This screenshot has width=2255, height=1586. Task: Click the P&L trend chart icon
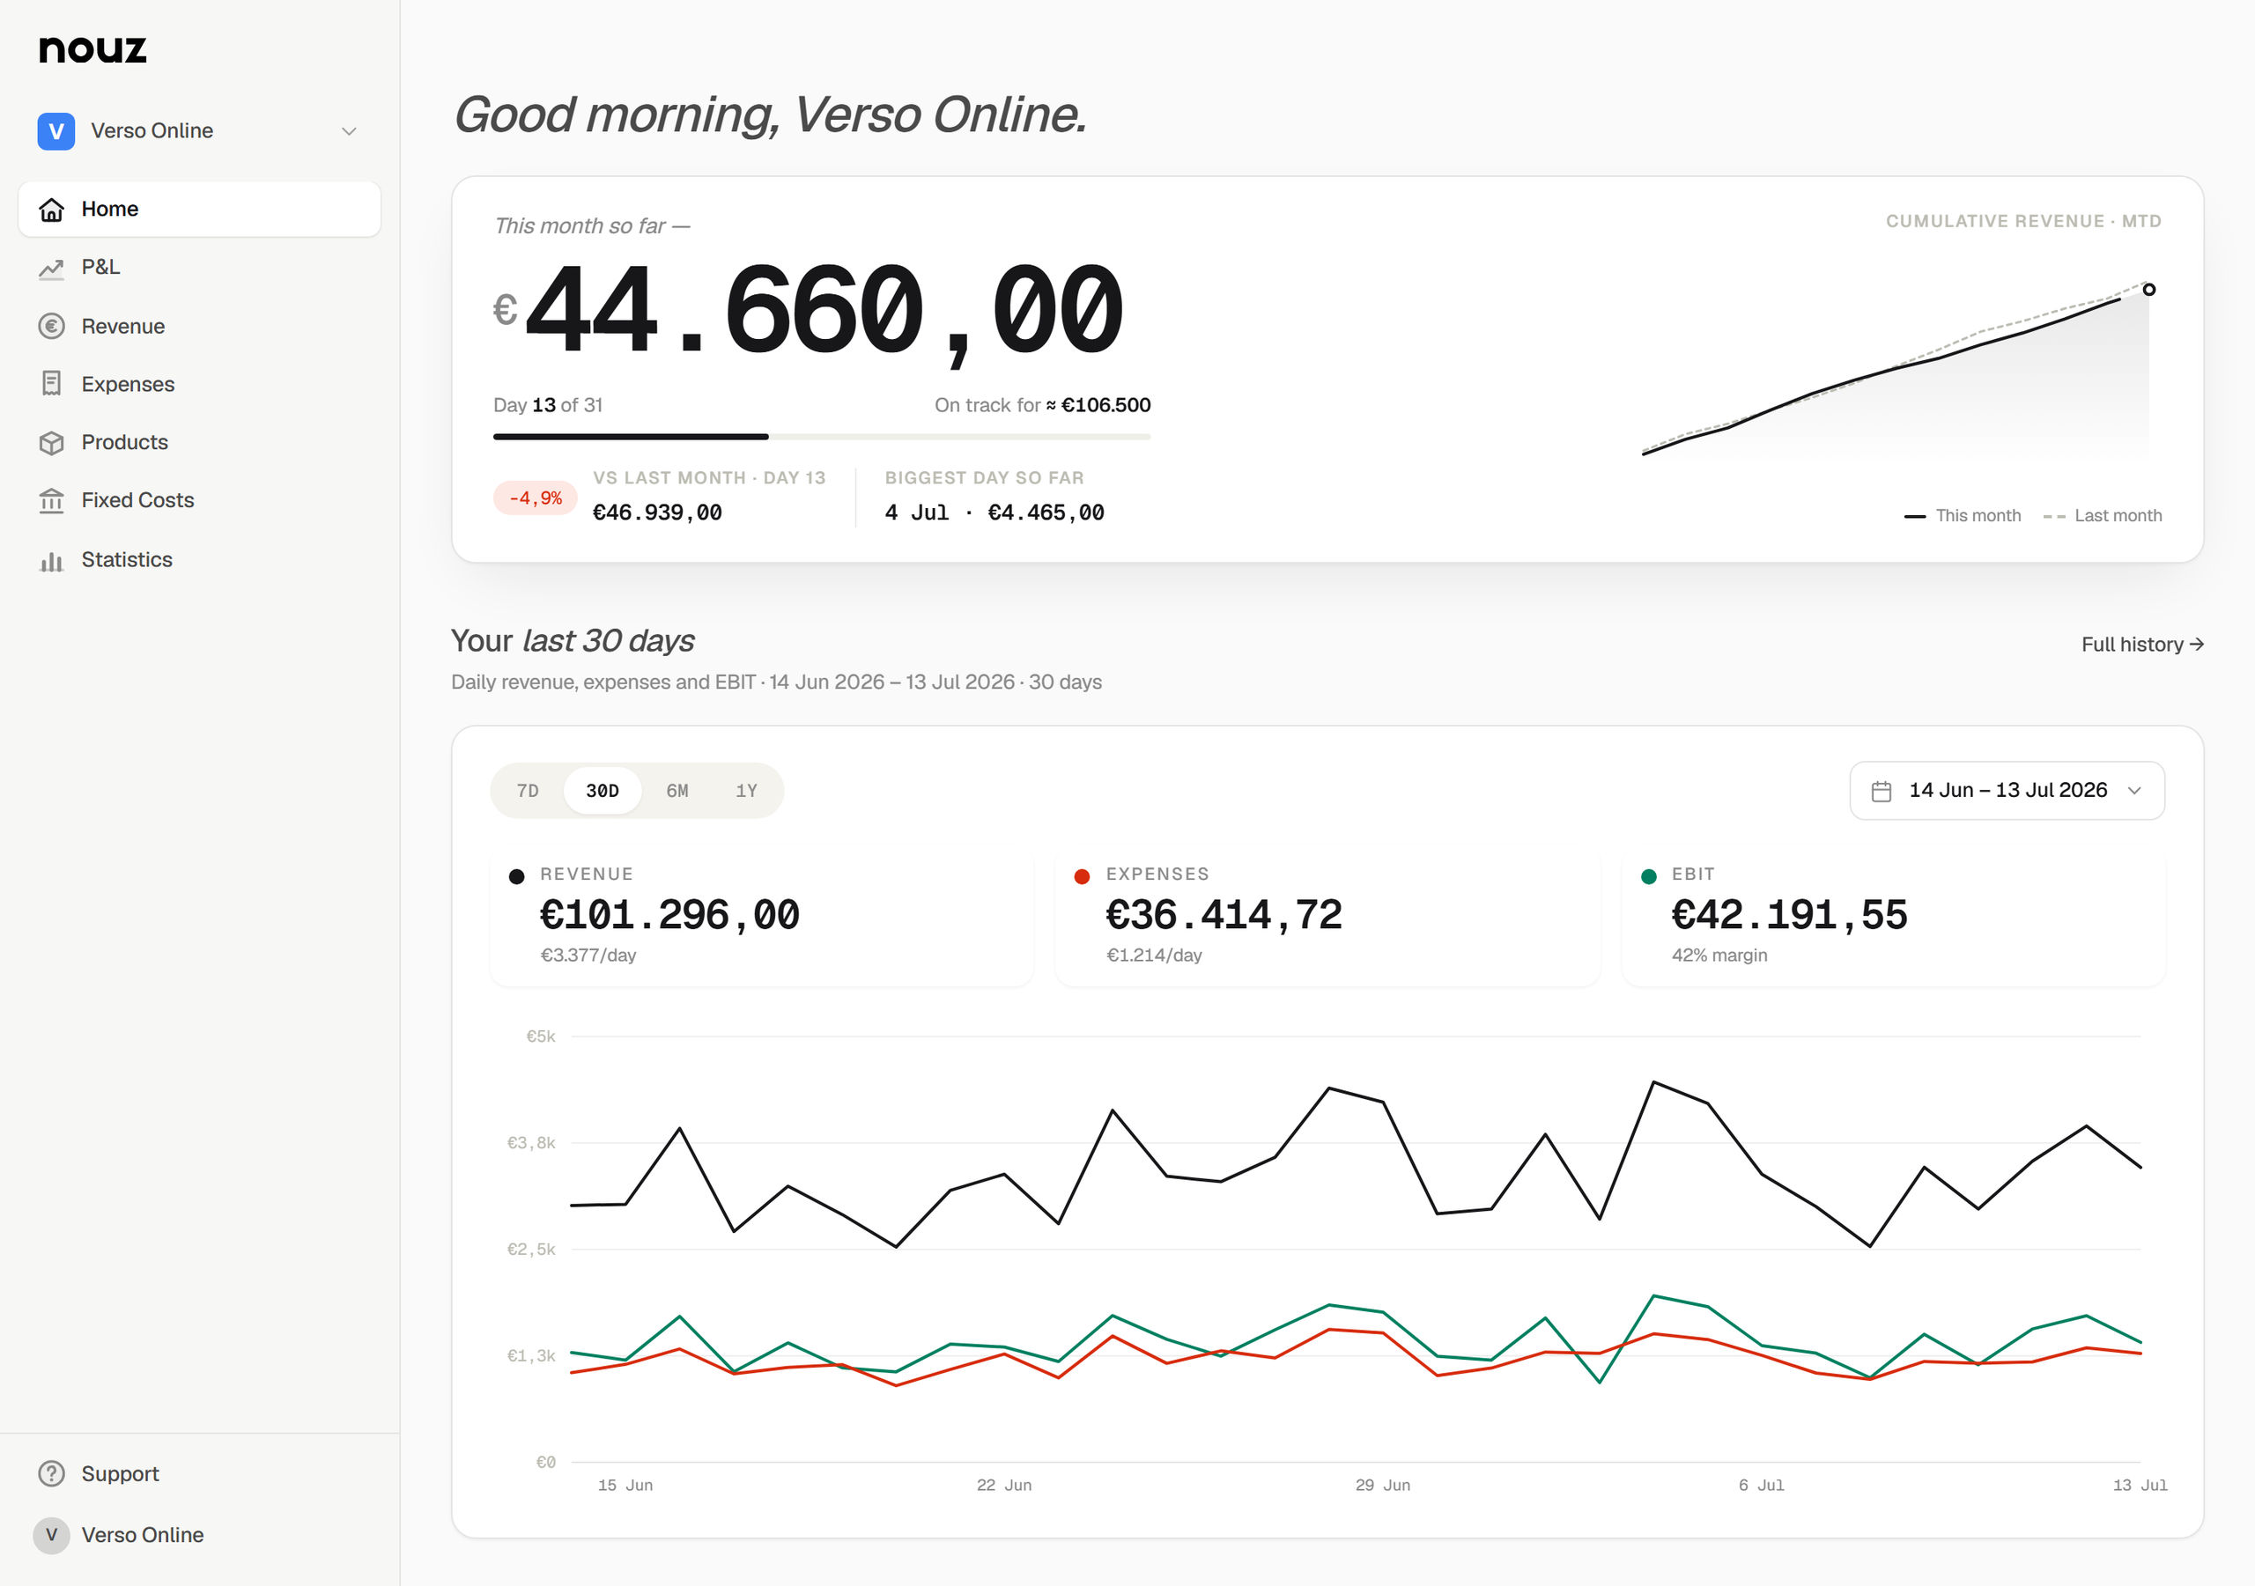tap(51, 268)
